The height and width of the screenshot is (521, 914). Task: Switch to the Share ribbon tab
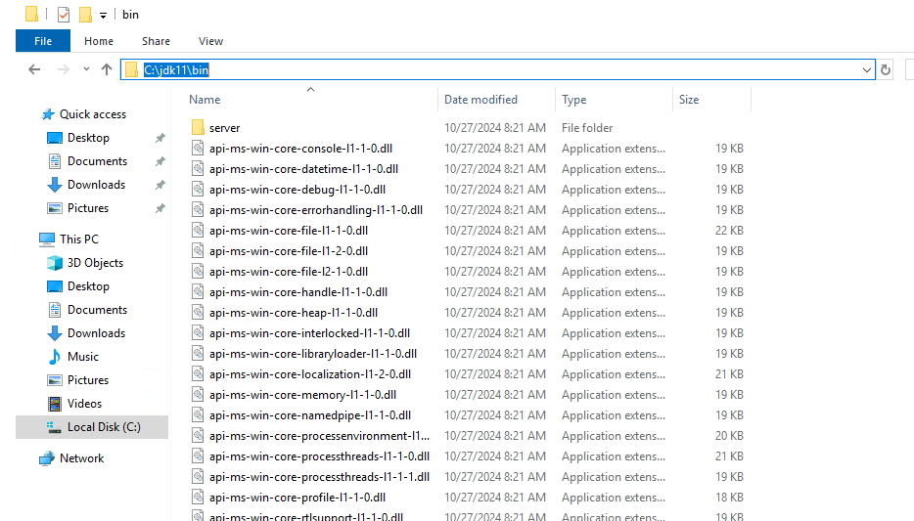point(156,41)
